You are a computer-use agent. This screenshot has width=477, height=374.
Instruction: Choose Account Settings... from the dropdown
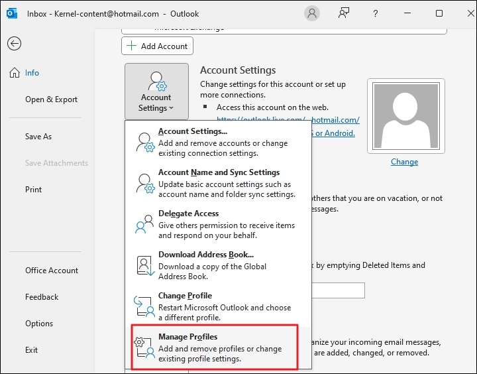218,142
